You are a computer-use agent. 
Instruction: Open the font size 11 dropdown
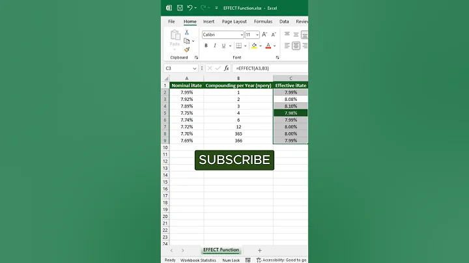tap(257, 35)
